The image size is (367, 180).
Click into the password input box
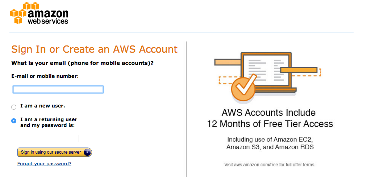pyautogui.click(x=48, y=139)
